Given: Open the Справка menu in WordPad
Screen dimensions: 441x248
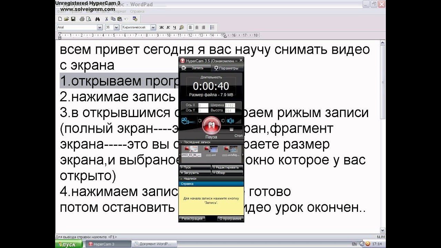Looking at the screenshot, I should (x=137, y=11).
